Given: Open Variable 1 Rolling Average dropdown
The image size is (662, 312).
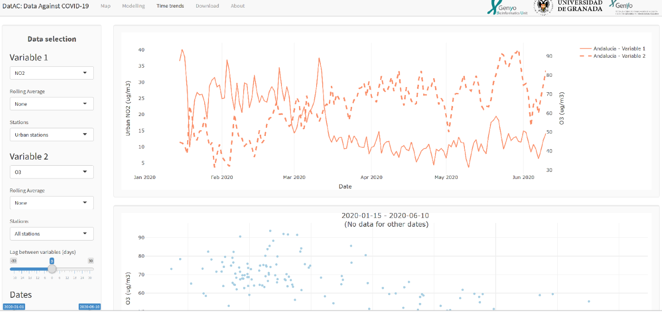Looking at the screenshot, I should [52, 104].
